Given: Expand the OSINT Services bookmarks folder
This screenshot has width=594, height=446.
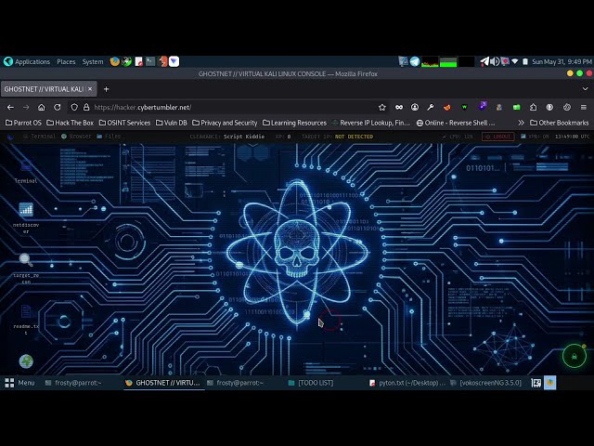Looking at the screenshot, I should (124, 123).
